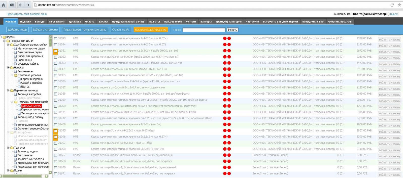Click folder icon of Хозяйственные постройки

pos(12,45)
